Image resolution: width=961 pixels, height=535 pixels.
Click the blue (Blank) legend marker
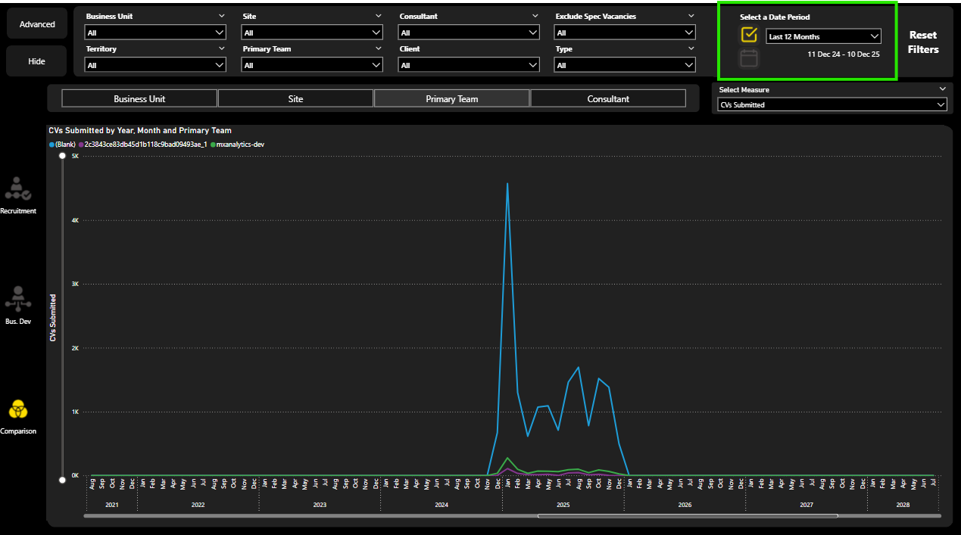click(51, 144)
